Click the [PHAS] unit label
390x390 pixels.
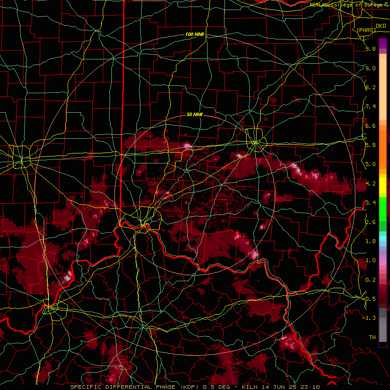pyautogui.click(x=366, y=30)
